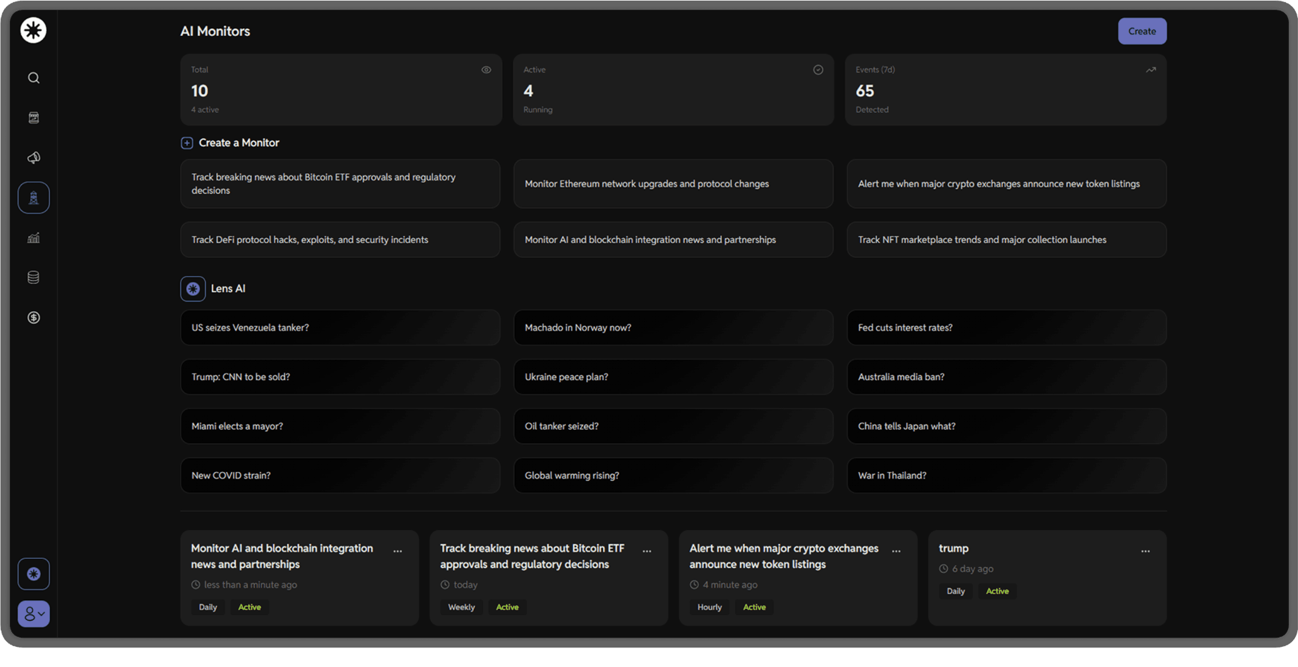Image resolution: width=1298 pixels, height=667 pixels.
Task: Open the megaphone announcements icon in the sidebar
Action: pos(33,158)
